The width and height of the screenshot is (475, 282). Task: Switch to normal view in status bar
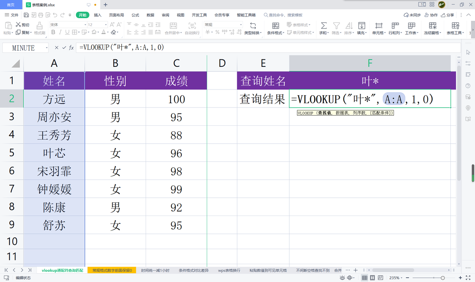pos(365,278)
